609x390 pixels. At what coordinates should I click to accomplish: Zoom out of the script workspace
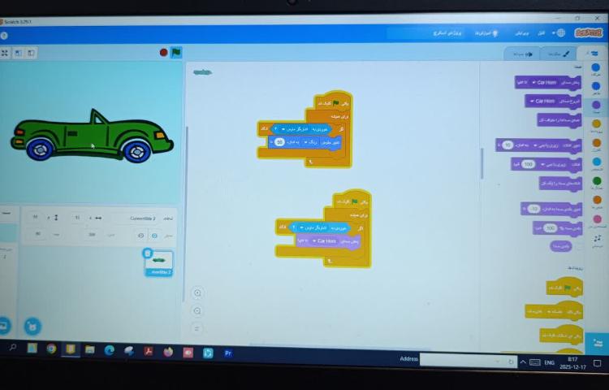[197, 310]
